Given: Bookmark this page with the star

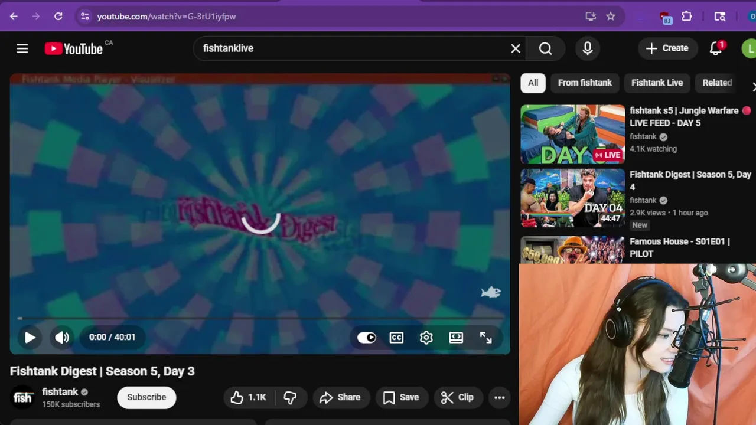Looking at the screenshot, I should pyautogui.click(x=611, y=17).
